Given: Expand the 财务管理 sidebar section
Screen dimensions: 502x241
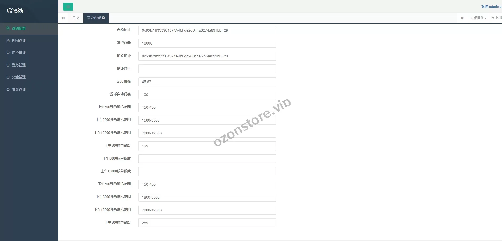Looking at the screenshot, I should point(19,65).
